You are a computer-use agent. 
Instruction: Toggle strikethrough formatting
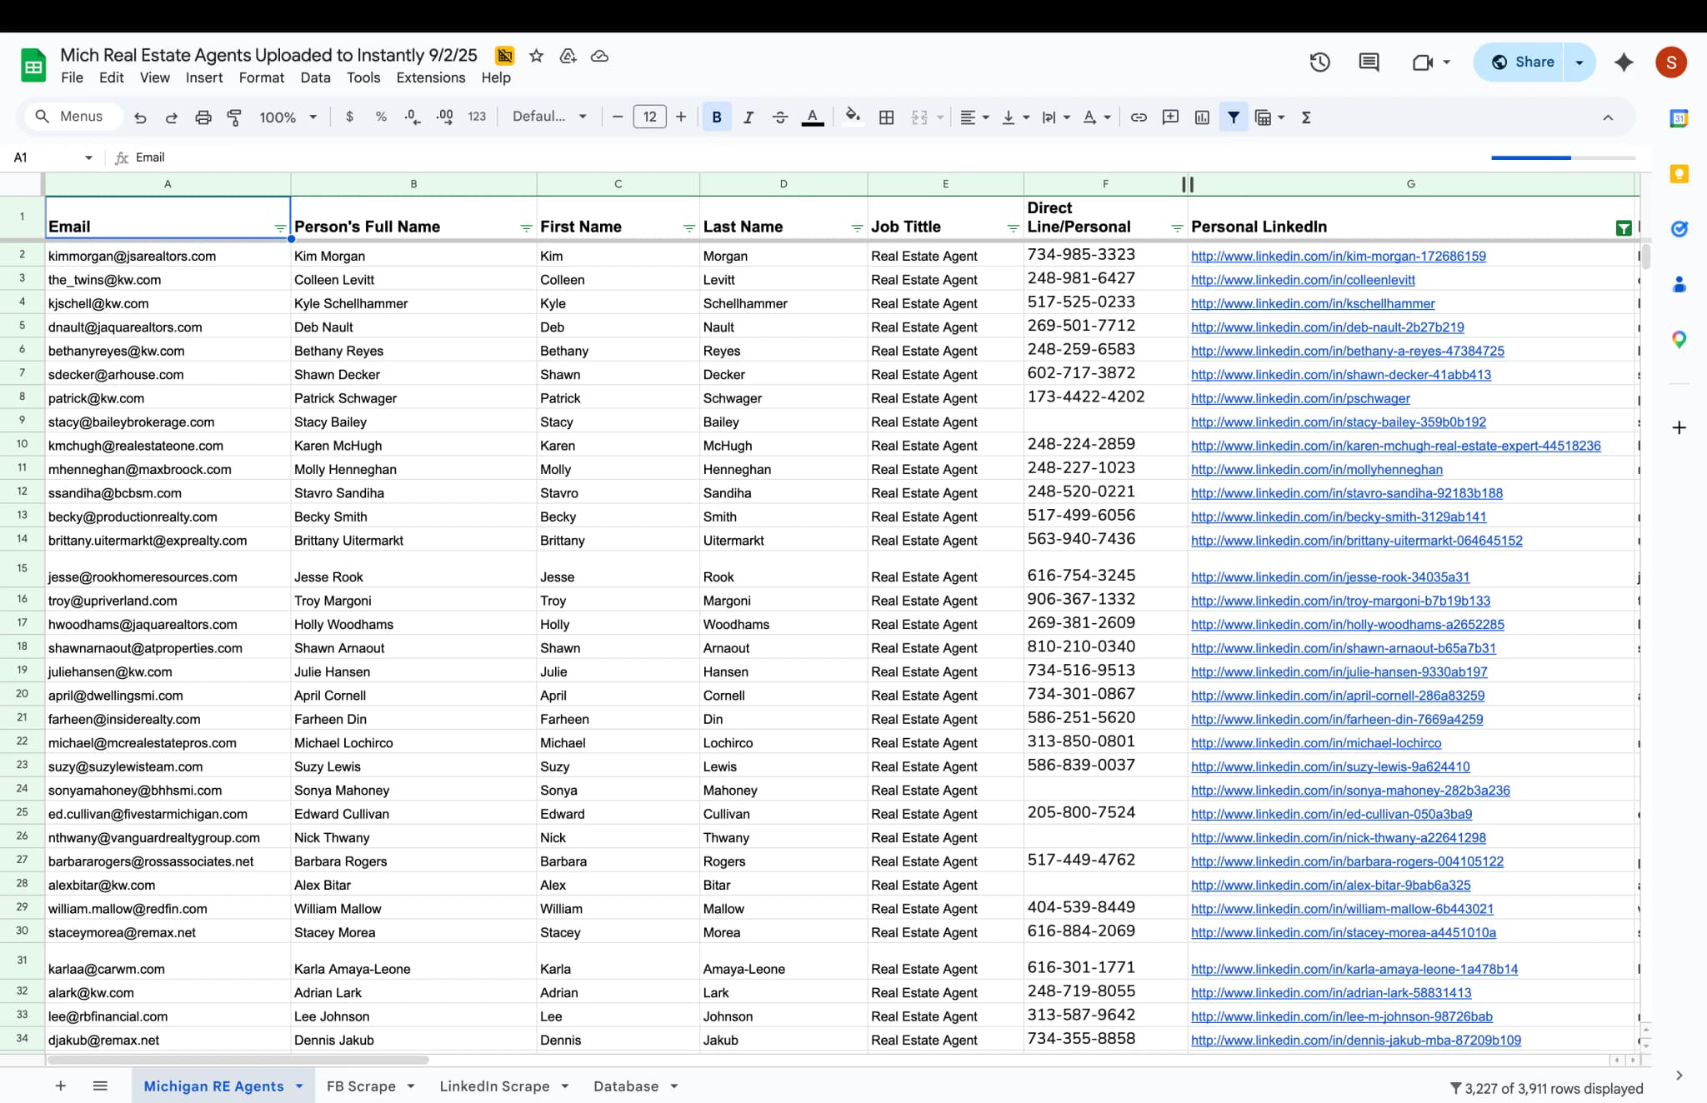tap(780, 117)
